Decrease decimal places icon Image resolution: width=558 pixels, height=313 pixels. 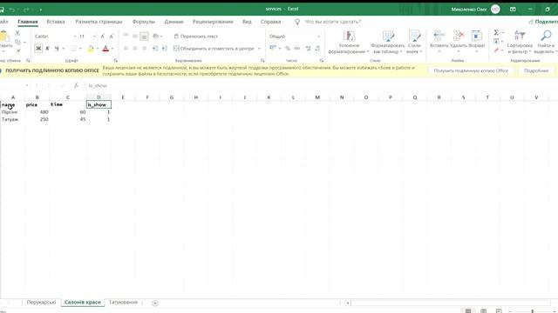pyautogui.click(x=317, y=49)
